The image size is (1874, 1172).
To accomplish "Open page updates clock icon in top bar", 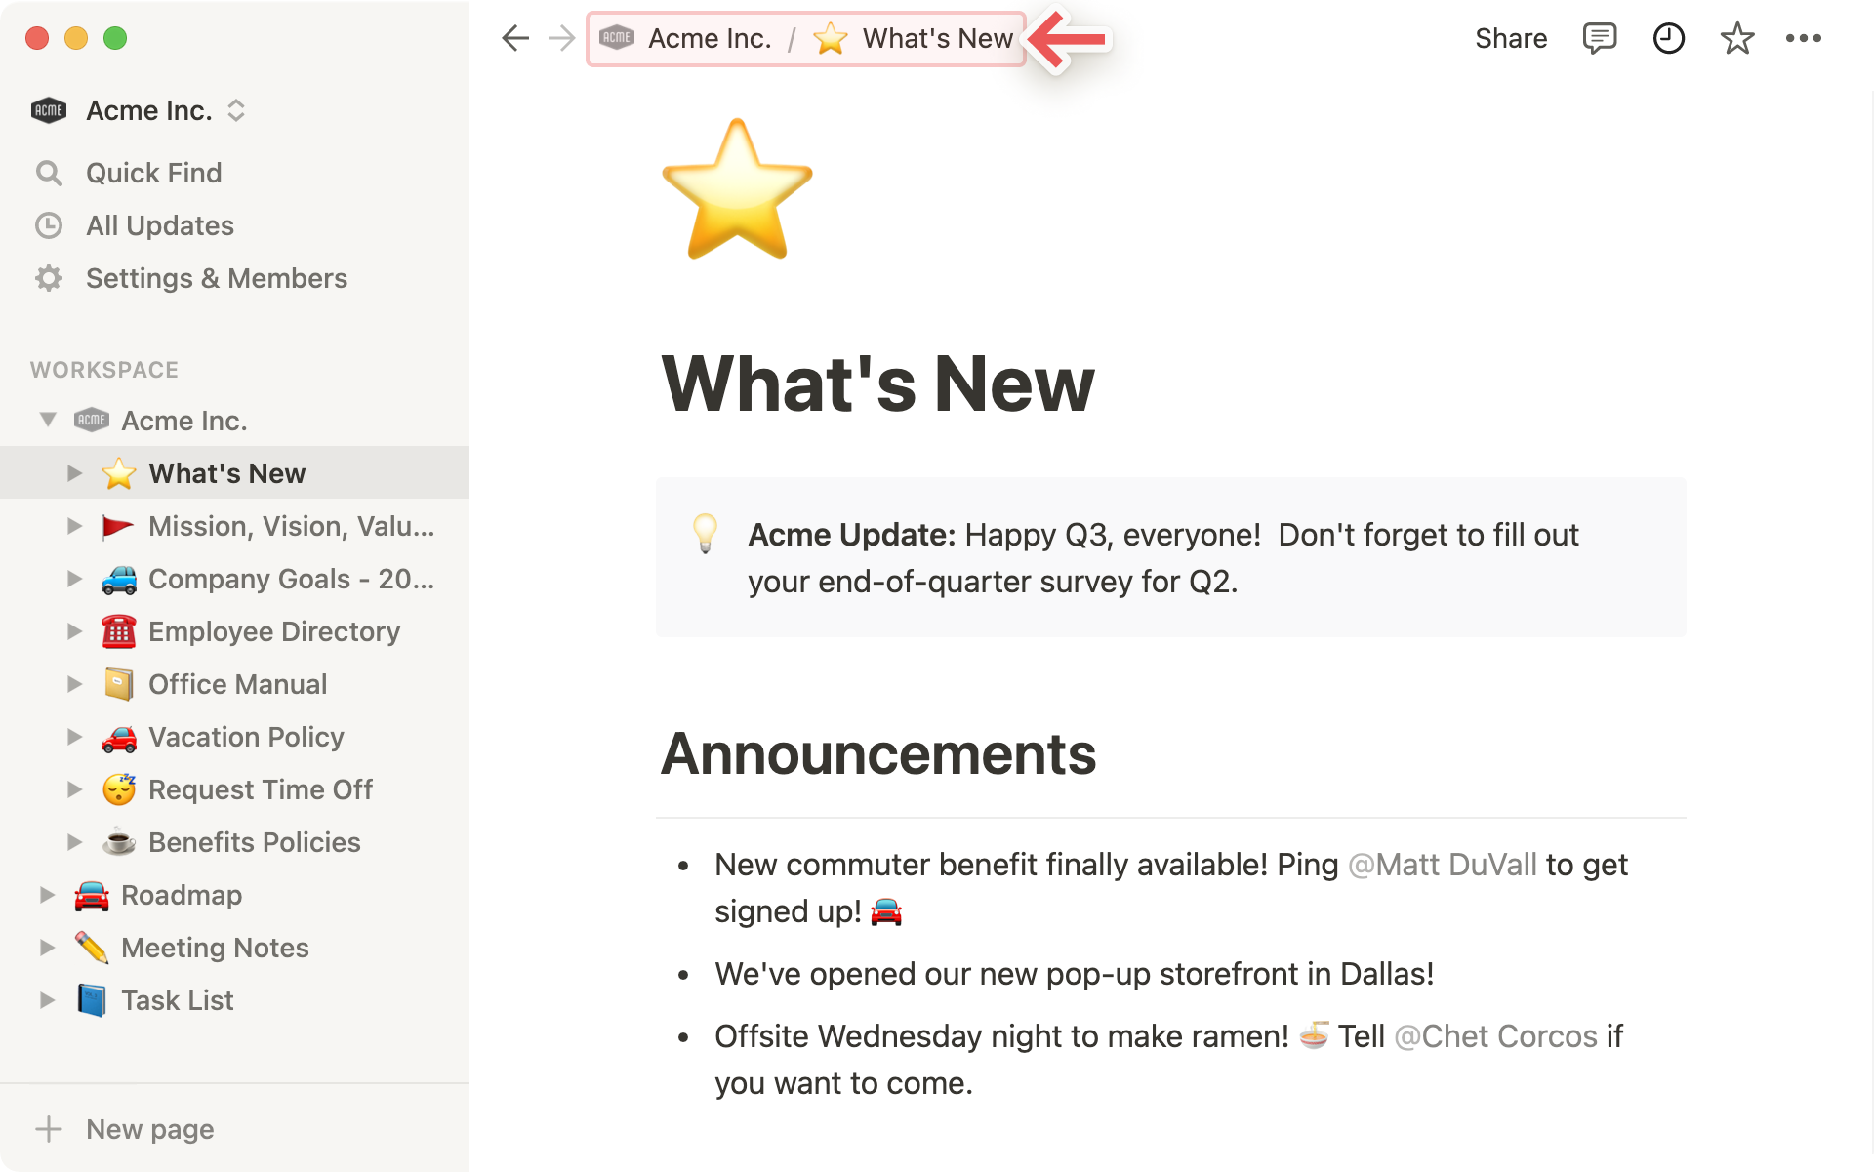I will 1668,39.
